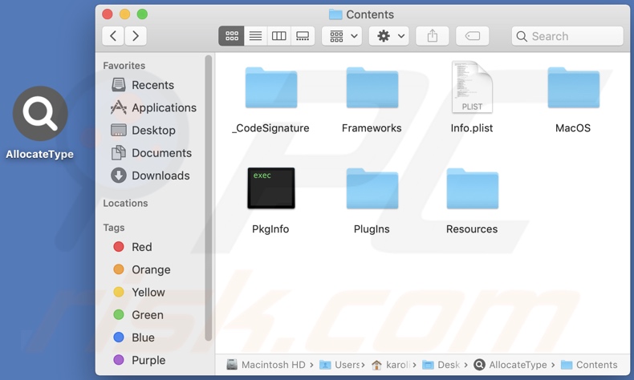Open the PlugIns folder
This screenshot has width=634, height=380.
click(372, 190)
